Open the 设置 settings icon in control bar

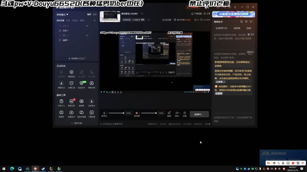(185, 113)
